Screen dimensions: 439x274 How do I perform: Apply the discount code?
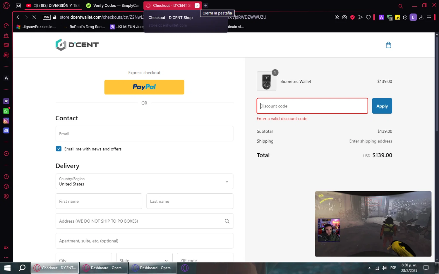382,106
